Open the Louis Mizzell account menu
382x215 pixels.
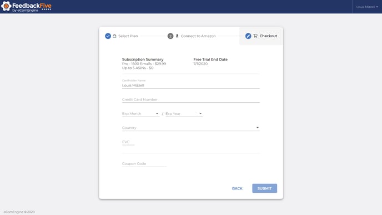[x=367, y=7]
